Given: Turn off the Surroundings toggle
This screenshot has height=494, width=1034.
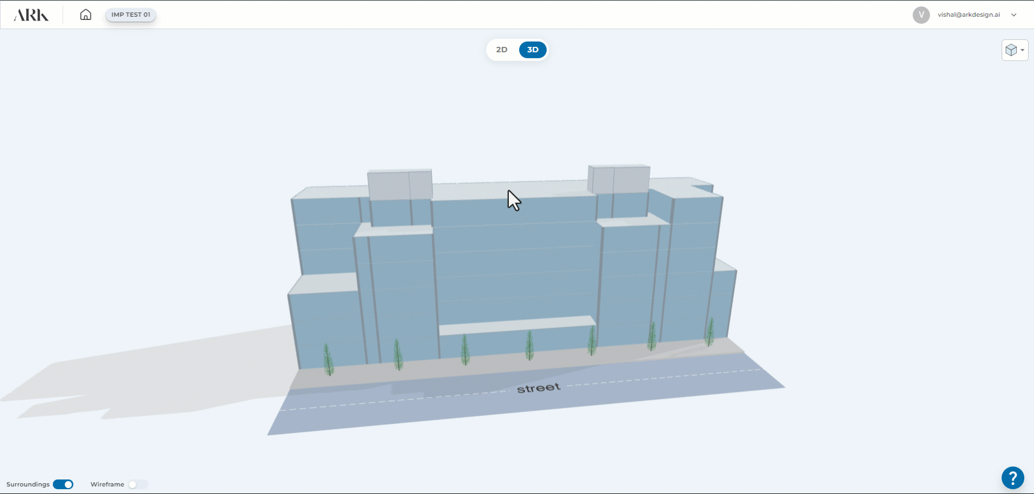Looking at the screenshot, I should click(x=63, y=484).
